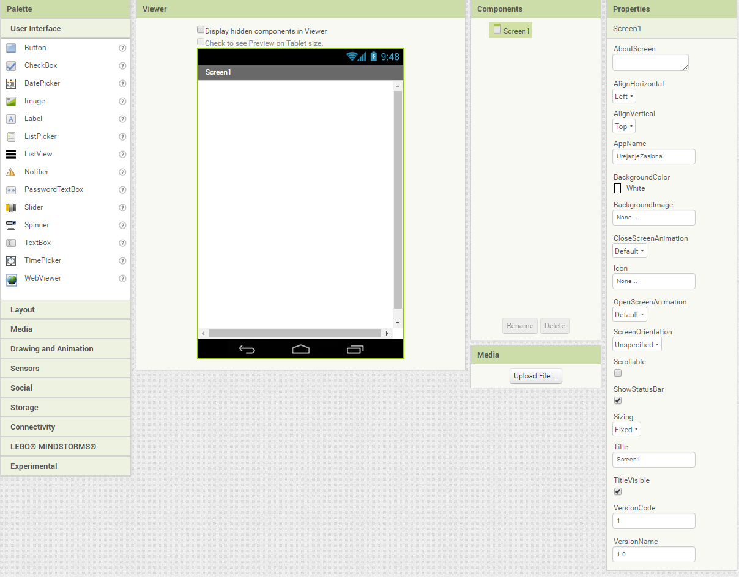
Task: Open the Sensors palette section
Action: pyautogui.click(x=65, y=369)
